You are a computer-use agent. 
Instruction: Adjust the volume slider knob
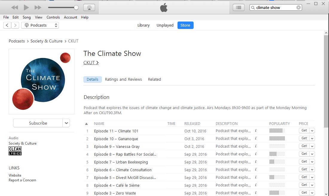[76, 7]
